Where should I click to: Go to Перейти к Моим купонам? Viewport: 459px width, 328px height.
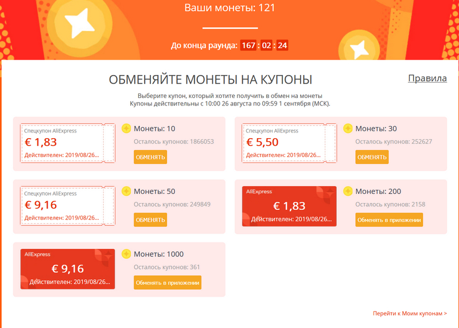coord(410,314)
